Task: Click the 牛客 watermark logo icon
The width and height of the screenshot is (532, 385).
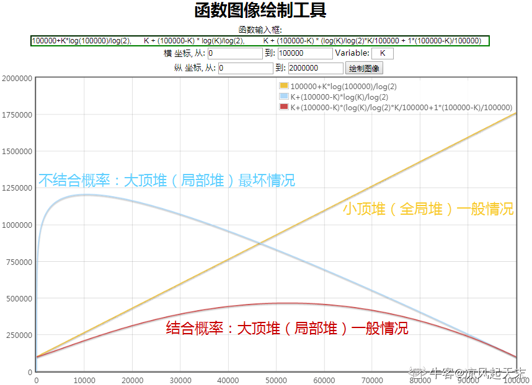Action: pos(420,373)
